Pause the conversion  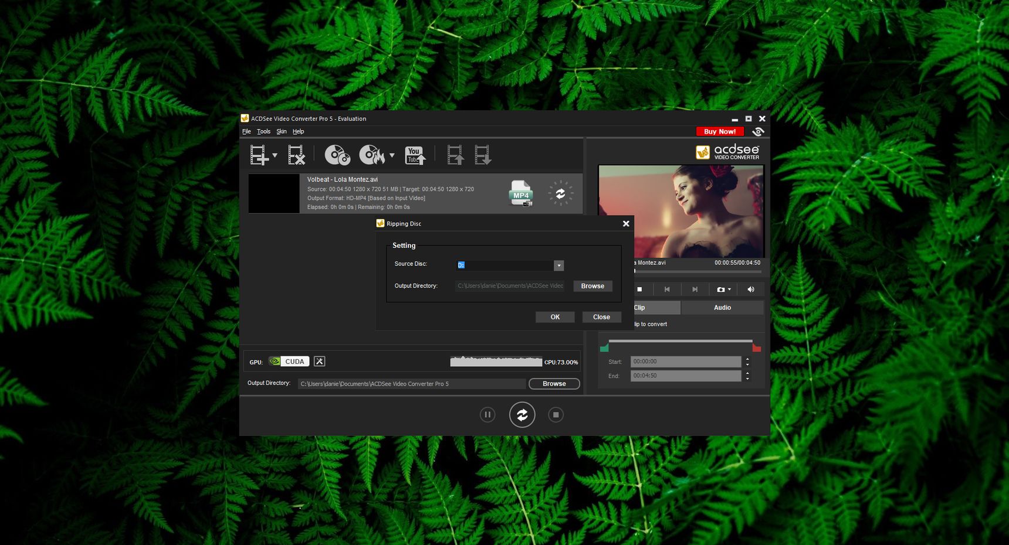point(487,415)
